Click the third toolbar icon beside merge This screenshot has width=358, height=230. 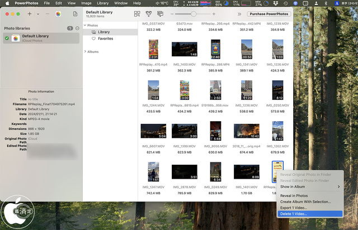click(x=160, y=13)
